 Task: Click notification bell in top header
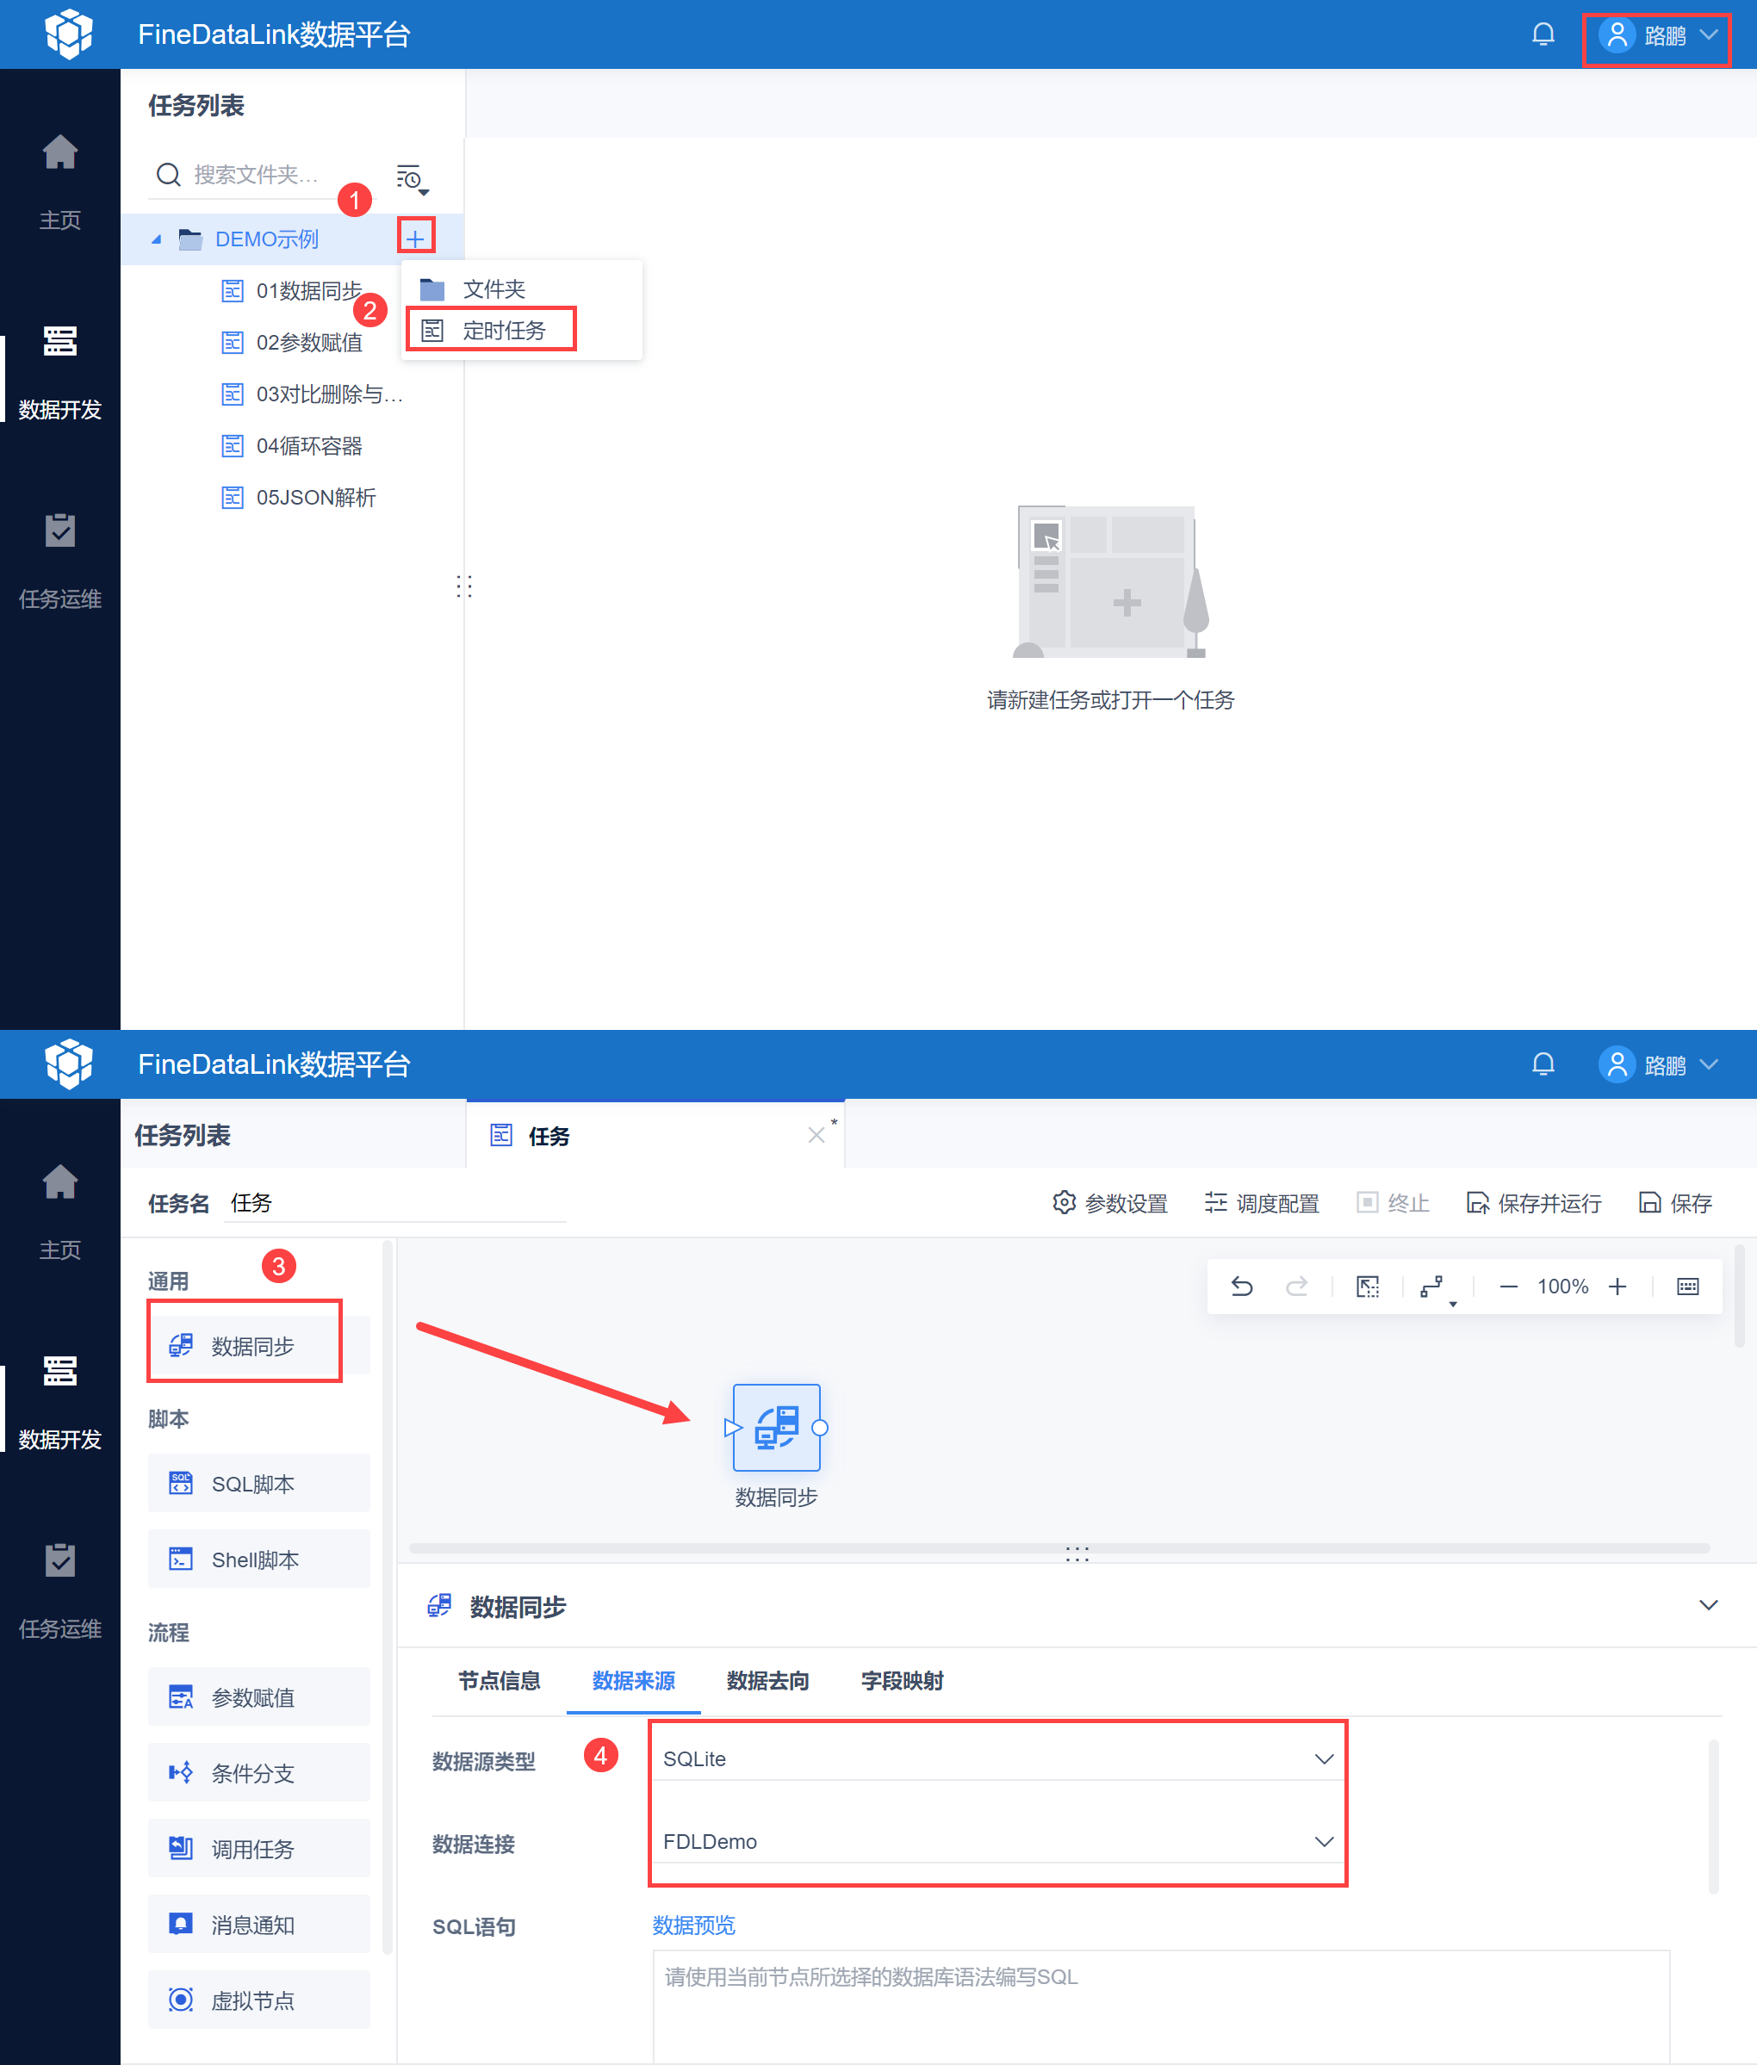(1543, 34)
